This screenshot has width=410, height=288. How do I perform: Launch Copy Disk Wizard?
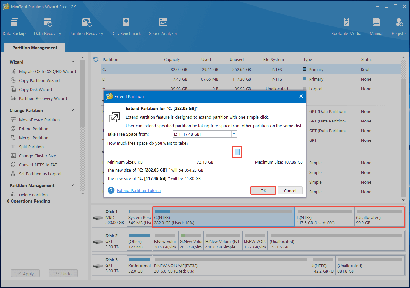(x=31, y=89)
